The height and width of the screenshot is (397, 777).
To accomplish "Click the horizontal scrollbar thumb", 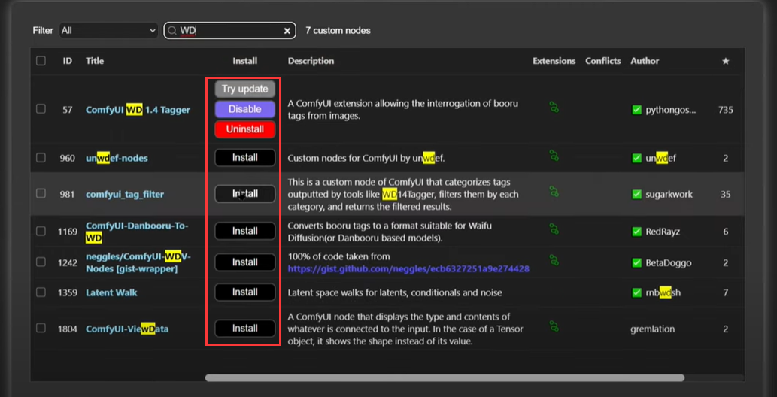I will [x=445, y=377].
